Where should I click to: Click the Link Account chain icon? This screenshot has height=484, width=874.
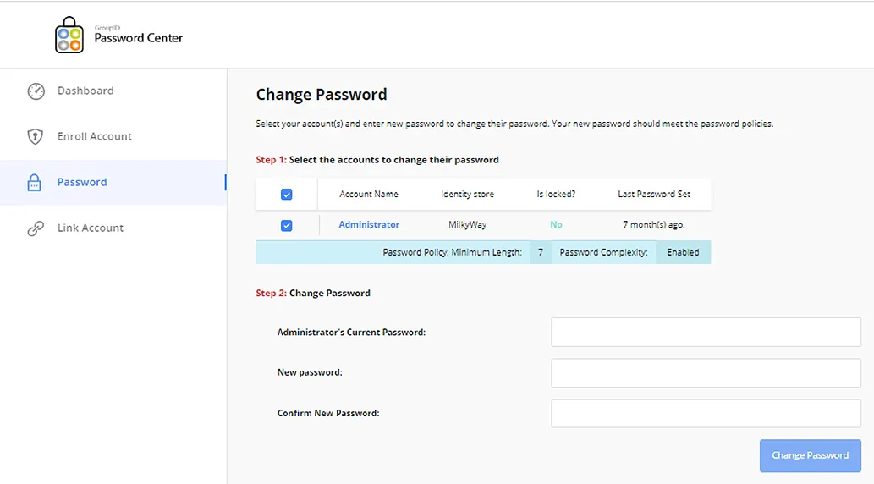tap(36, 228)
